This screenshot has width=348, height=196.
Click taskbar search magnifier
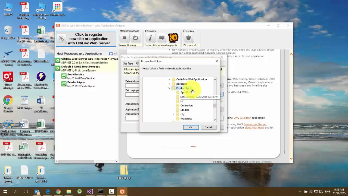(x=16, y=192)
